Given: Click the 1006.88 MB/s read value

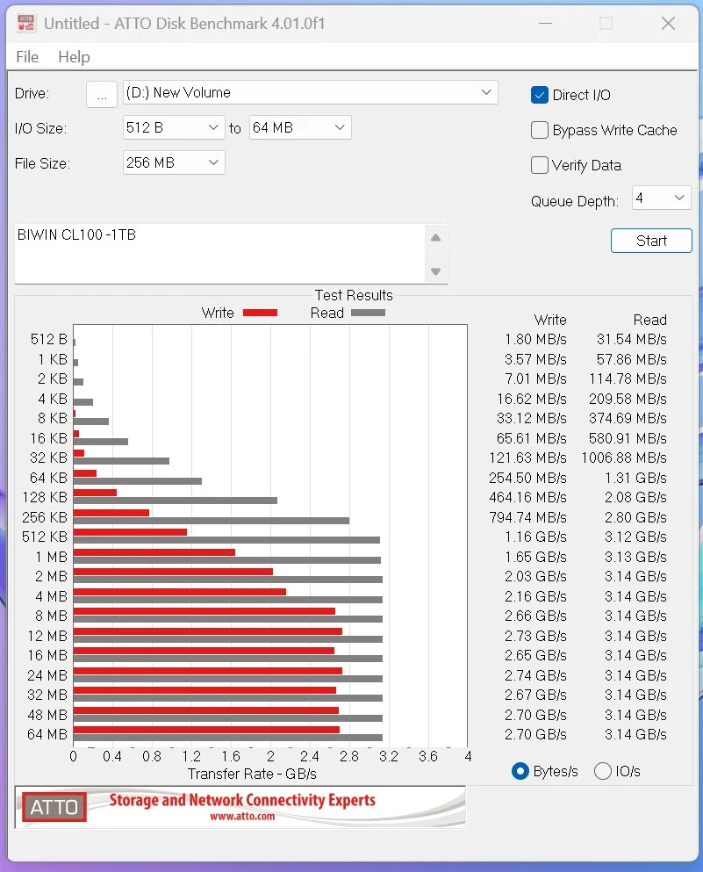Looking at the screenshot, I should [623, 458].
